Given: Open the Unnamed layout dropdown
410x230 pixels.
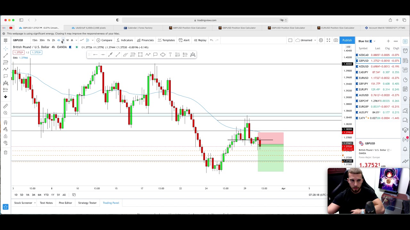Looking at the screenshot, I should click(306, 40).
